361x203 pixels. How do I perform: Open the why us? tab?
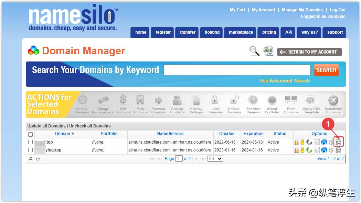(309, 32)
